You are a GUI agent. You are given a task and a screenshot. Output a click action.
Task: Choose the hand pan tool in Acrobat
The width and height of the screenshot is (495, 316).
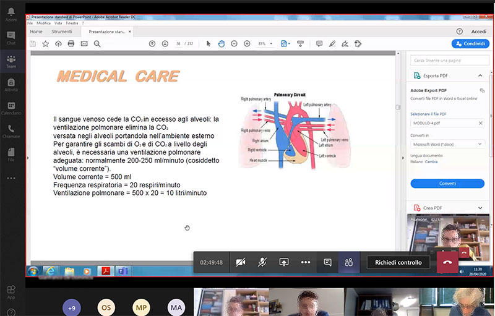point(222,44)
